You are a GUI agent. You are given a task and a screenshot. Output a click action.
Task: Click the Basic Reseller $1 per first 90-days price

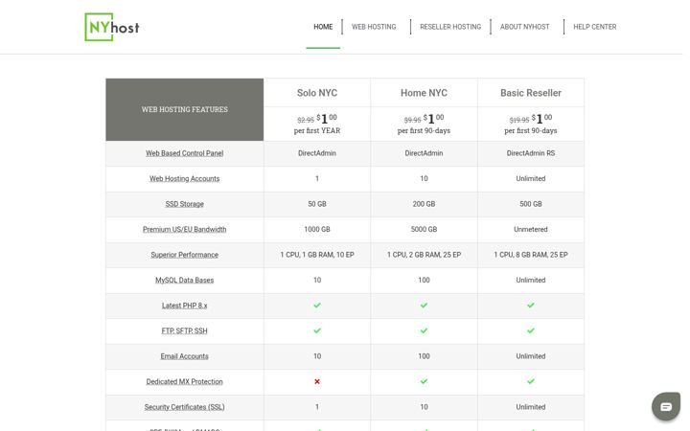(x=531, y=124)
